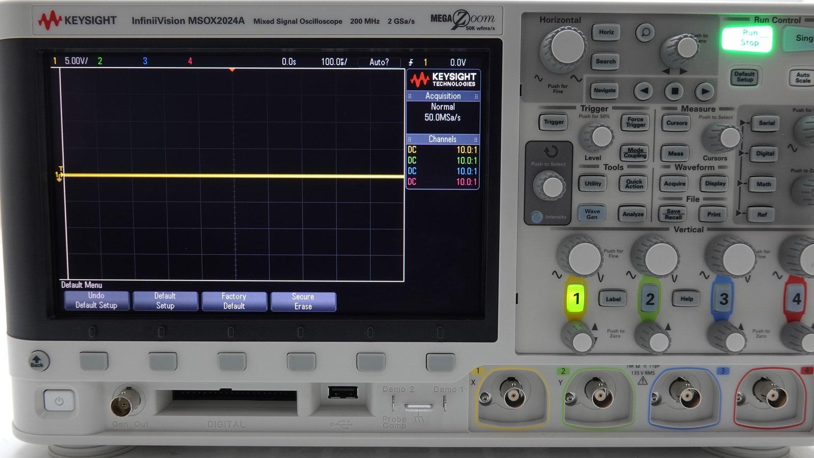Push the Wave Gen key
The image size is (814, 458).
coord(592,214)
